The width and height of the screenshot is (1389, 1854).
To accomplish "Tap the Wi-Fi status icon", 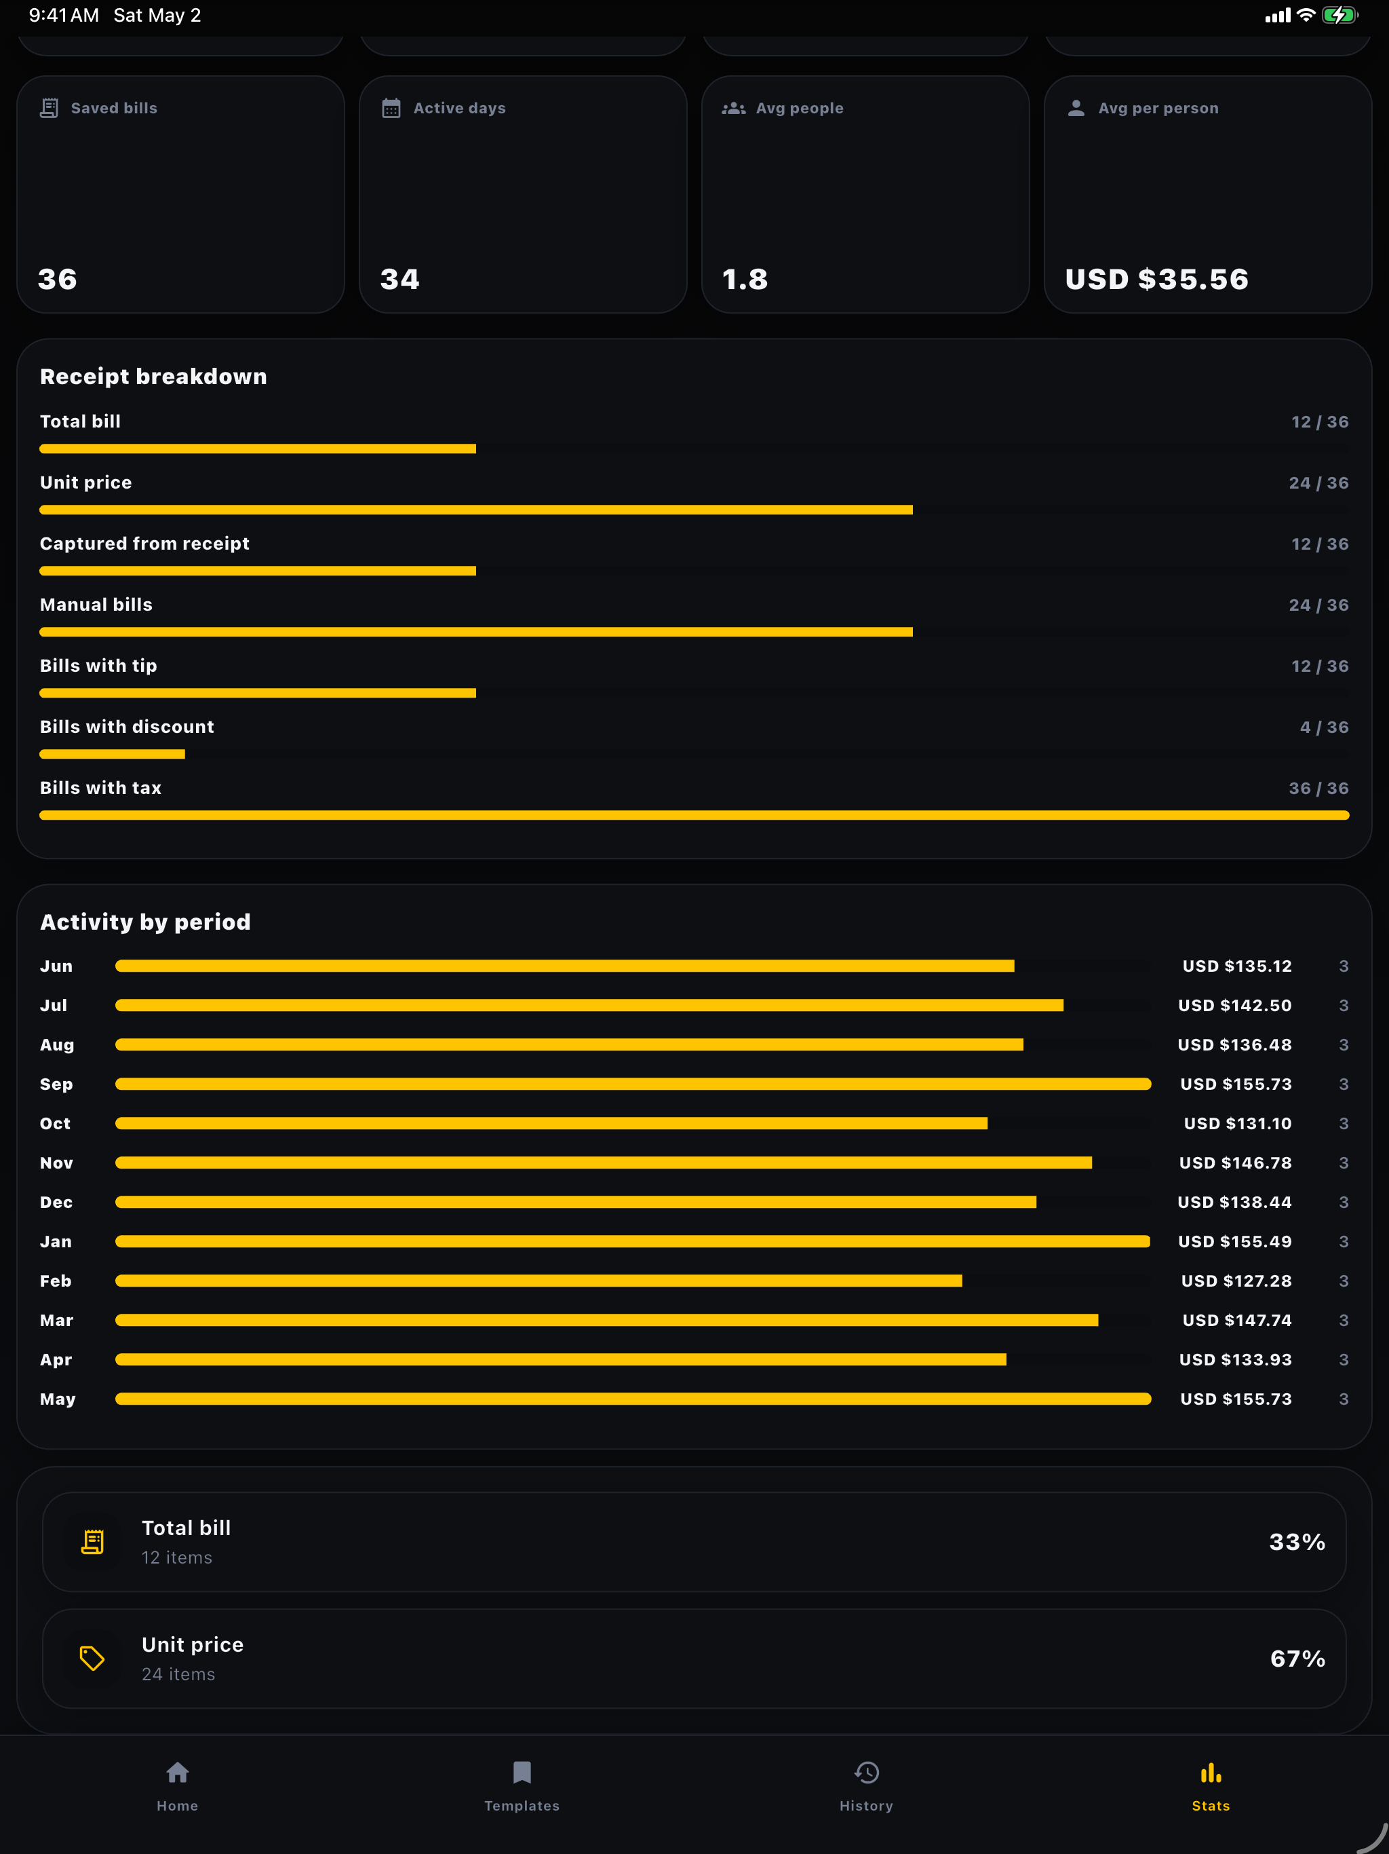I will (x=1305, y=15).
